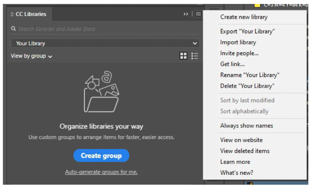
Task: Open the Your Library dropdown
Action: click(x=105, y=43)
